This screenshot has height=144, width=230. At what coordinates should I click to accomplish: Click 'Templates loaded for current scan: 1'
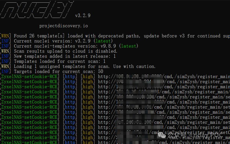60,61
